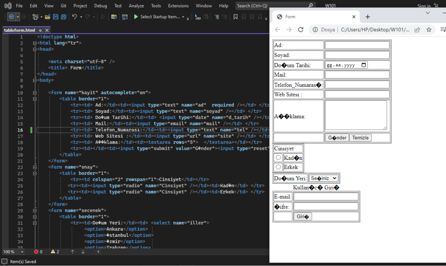The height and width of the screenshot is (266, 446).
Task: Click in the Ad text field
Action: point(357,45)
